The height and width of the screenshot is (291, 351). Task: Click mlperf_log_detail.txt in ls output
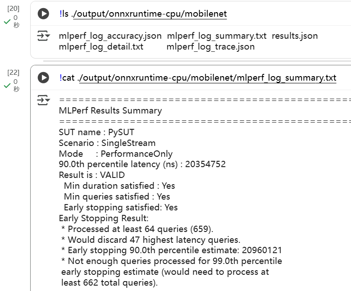(101, 47)
